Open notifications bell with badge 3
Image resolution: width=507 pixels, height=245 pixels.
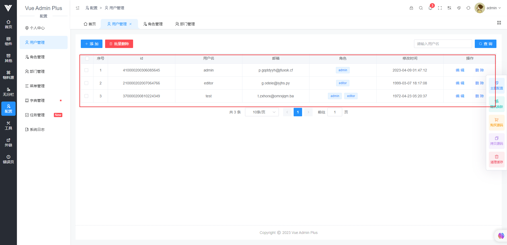pyautogui.click(x=430, y=8)
